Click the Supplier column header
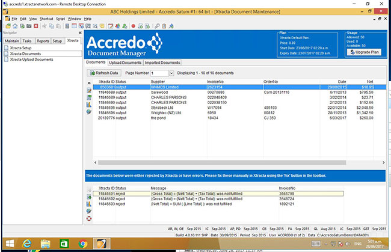The image size is (391, 252). (x=158, y=82)
